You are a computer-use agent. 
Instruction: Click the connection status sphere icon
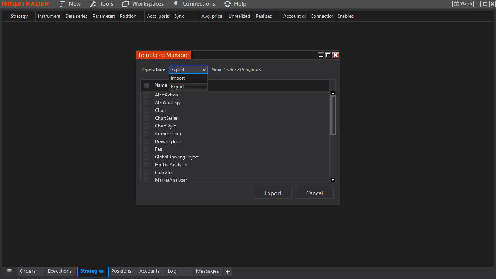9,271
